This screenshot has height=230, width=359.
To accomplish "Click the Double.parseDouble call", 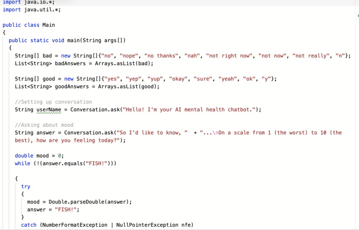I will click(x=77, y=202).
